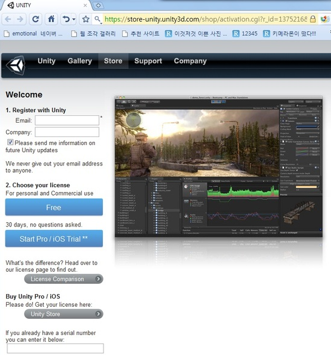Focus the Company input field
This screenshot has height=355, width=331.
point(67,132)
